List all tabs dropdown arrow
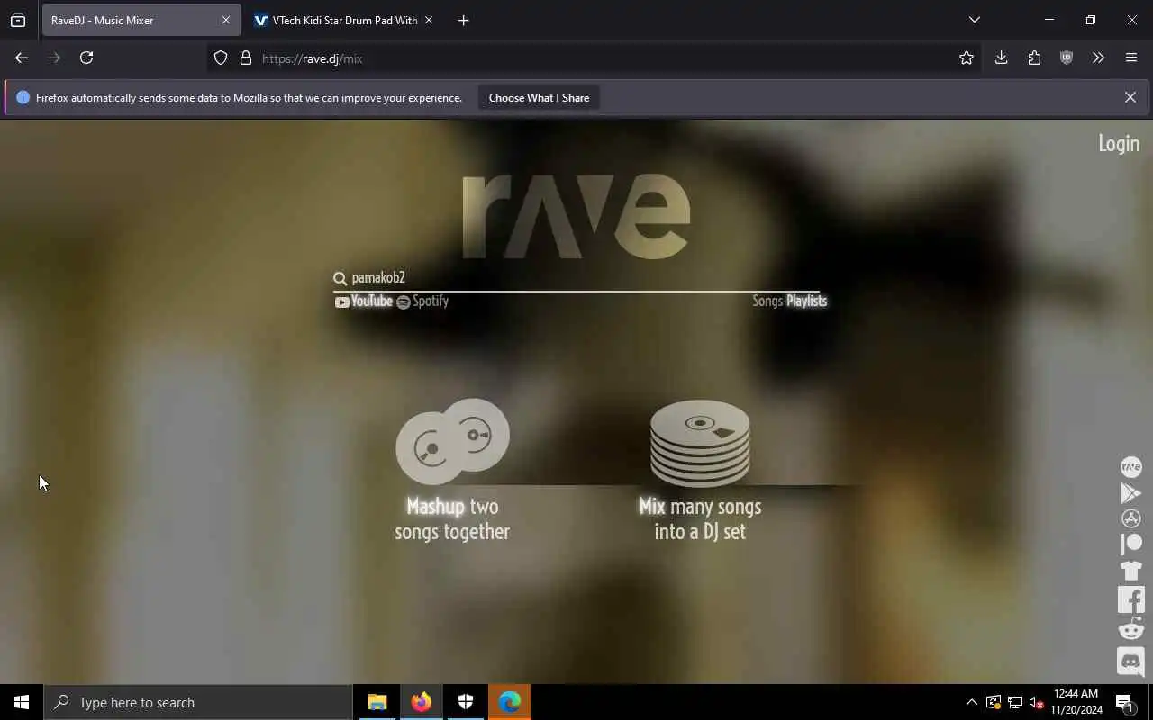Image resolution: width=1153 pixels, height=720 pixels. [x=974, y=20]
